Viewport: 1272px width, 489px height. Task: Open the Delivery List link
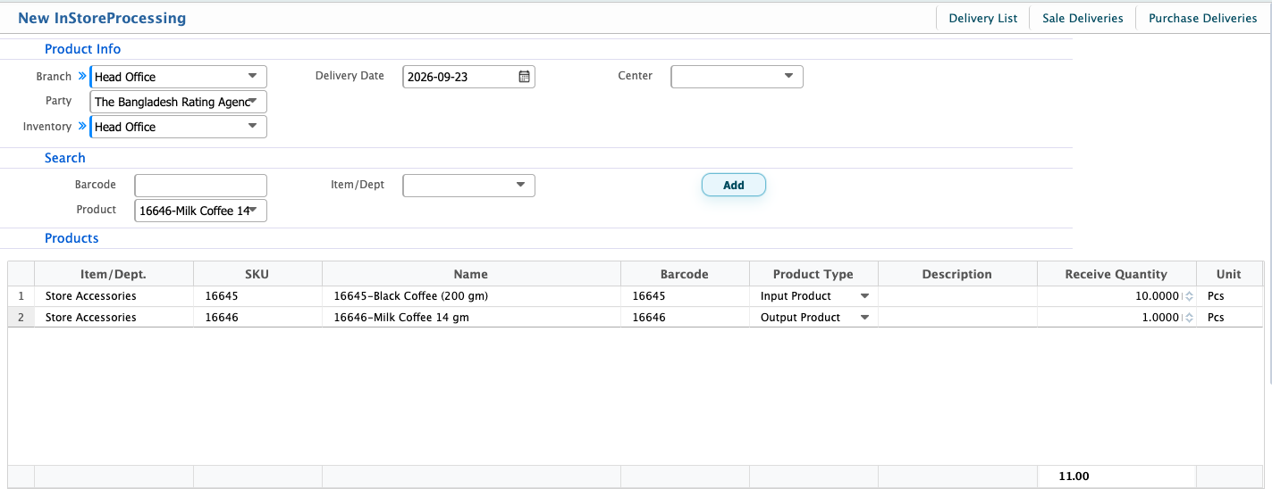tap(983, 18)
